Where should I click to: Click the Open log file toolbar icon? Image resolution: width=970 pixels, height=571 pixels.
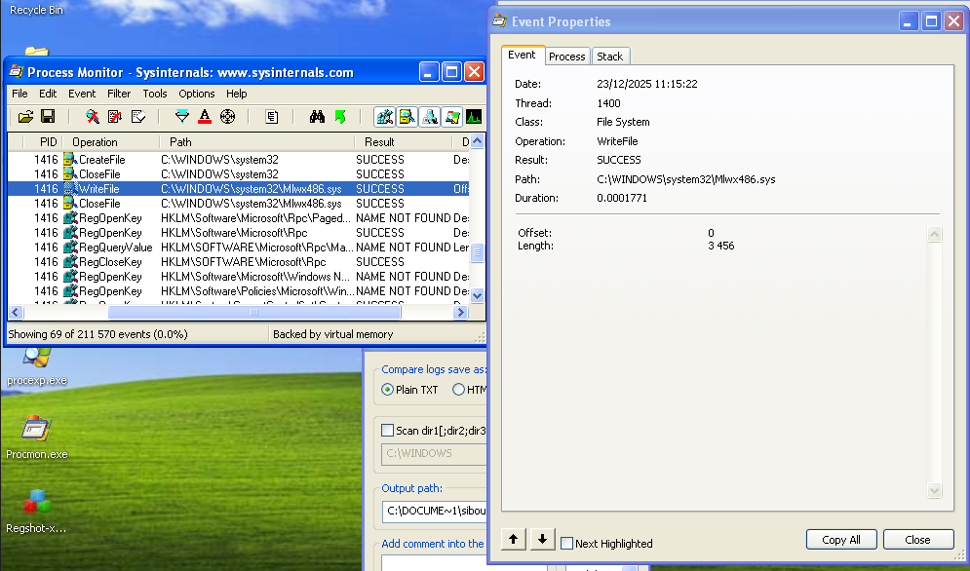tap(25, 117)
